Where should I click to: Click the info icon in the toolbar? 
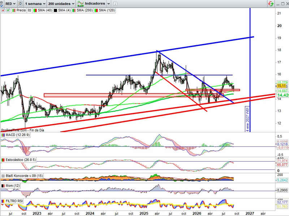(115, 4)
